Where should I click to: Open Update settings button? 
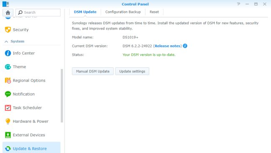pyautogui.click(x=132, y=72)
